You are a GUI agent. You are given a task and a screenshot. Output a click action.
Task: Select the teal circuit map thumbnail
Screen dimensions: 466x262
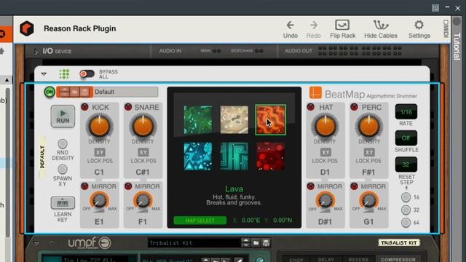tap(234, 156)
